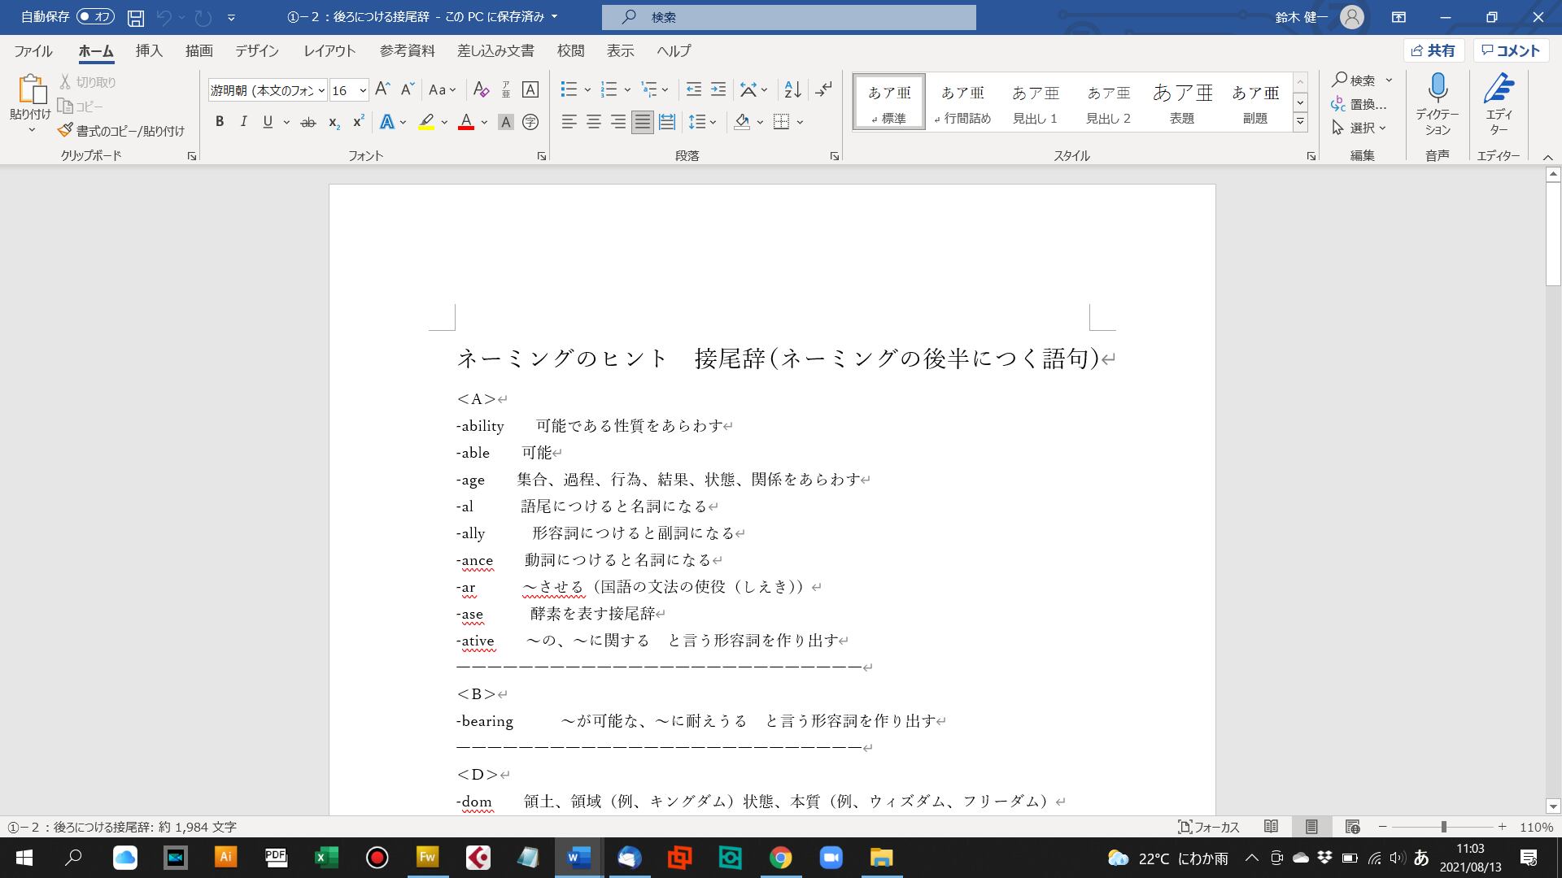Click the clear formatting icon
The image size is (1562, 878).
(481, 89)
